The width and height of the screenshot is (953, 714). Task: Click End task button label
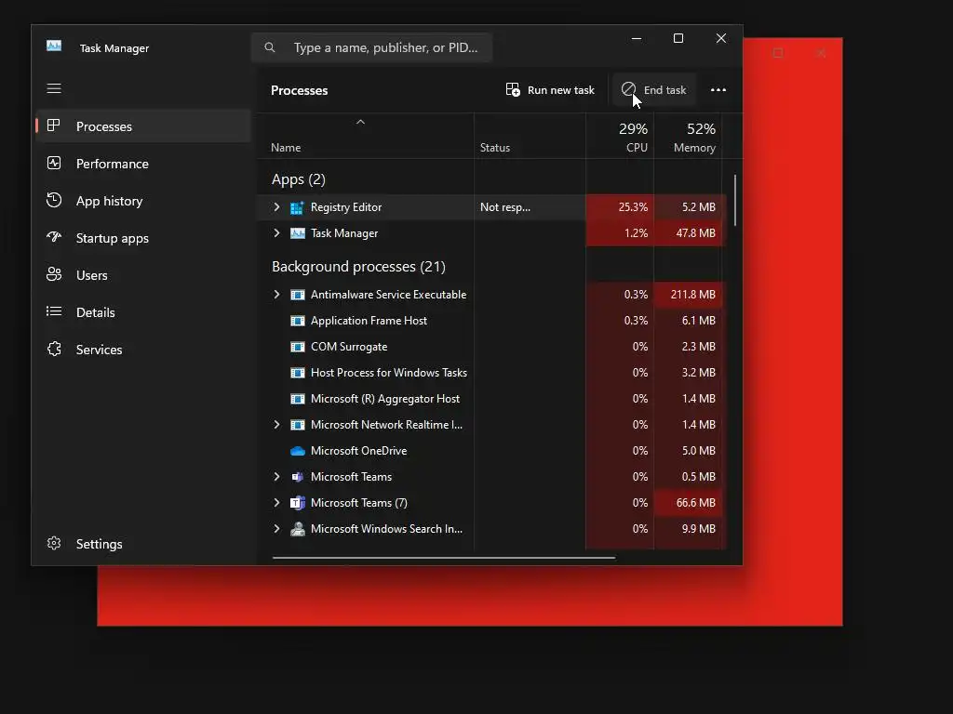[664, 90]
